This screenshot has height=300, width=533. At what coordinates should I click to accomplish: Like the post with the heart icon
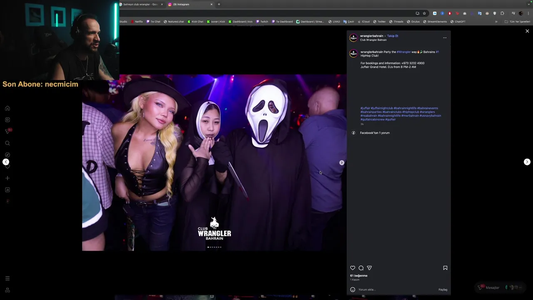click(353, 268)
